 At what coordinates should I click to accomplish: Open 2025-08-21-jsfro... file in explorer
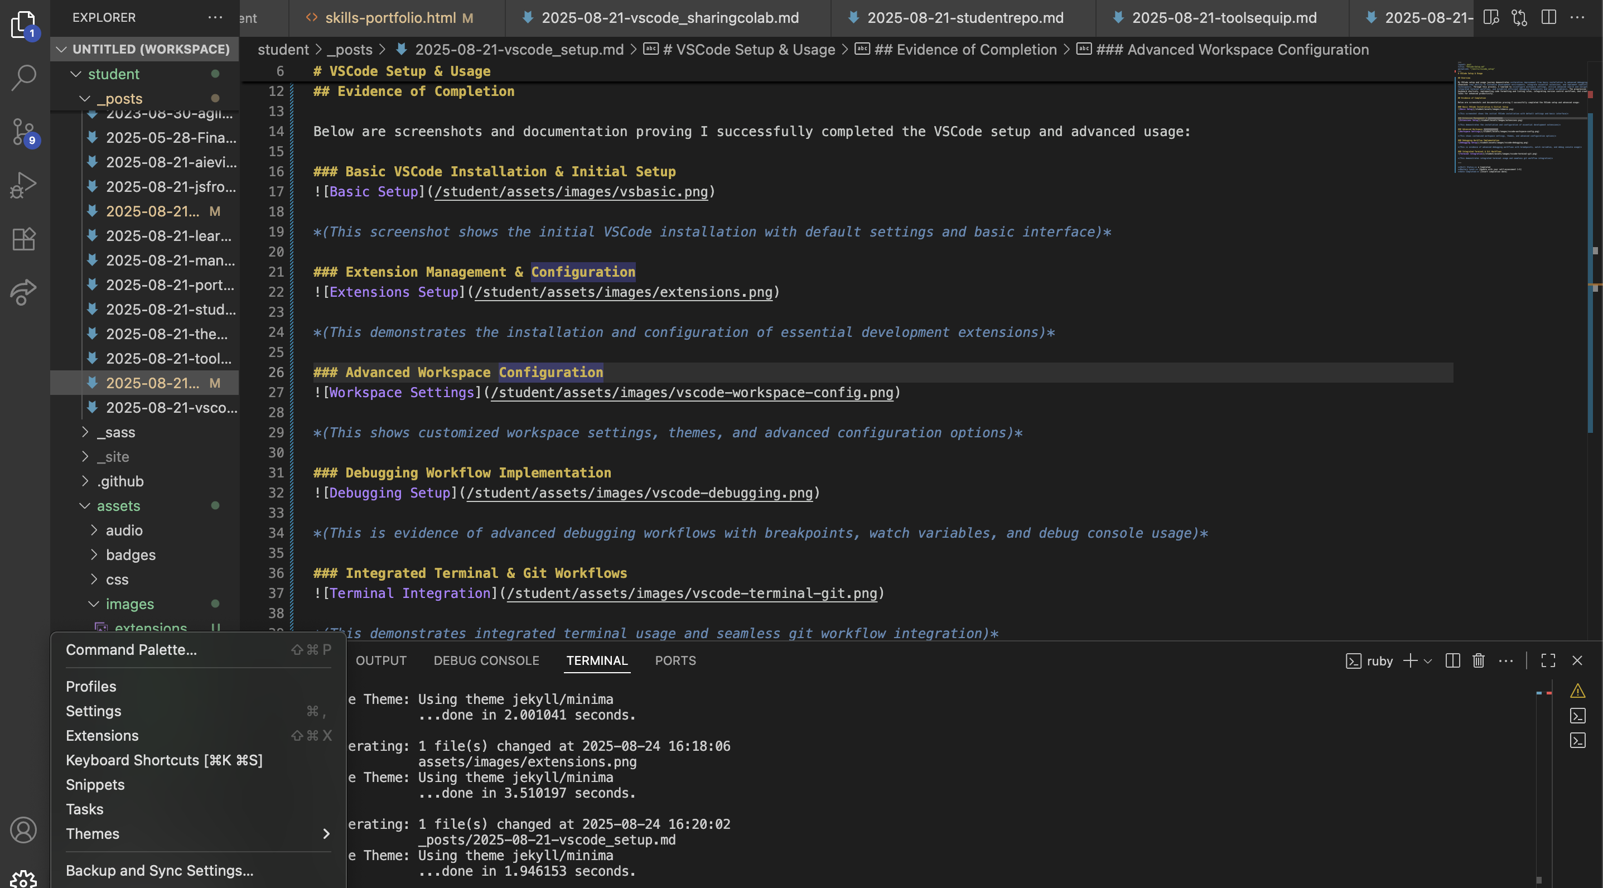point(144,187)
